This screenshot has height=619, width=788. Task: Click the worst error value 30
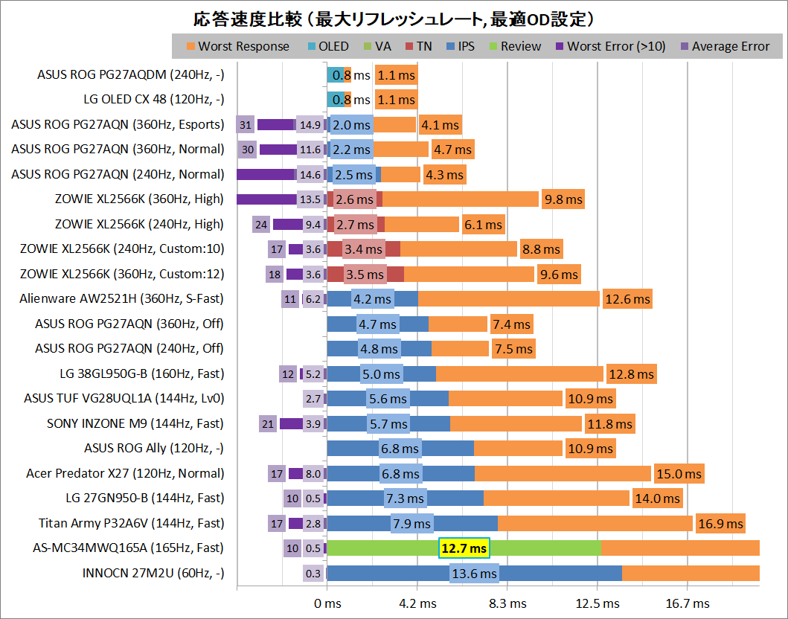click(x=248, y=150)
